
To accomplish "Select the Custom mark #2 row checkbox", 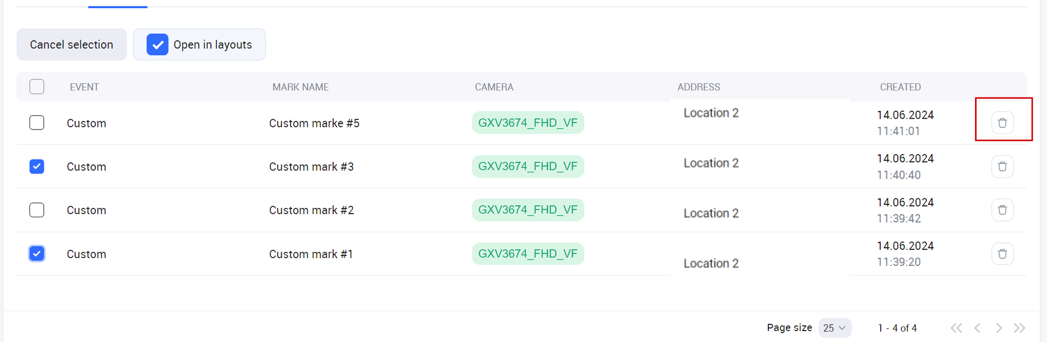I will point(37,210).
